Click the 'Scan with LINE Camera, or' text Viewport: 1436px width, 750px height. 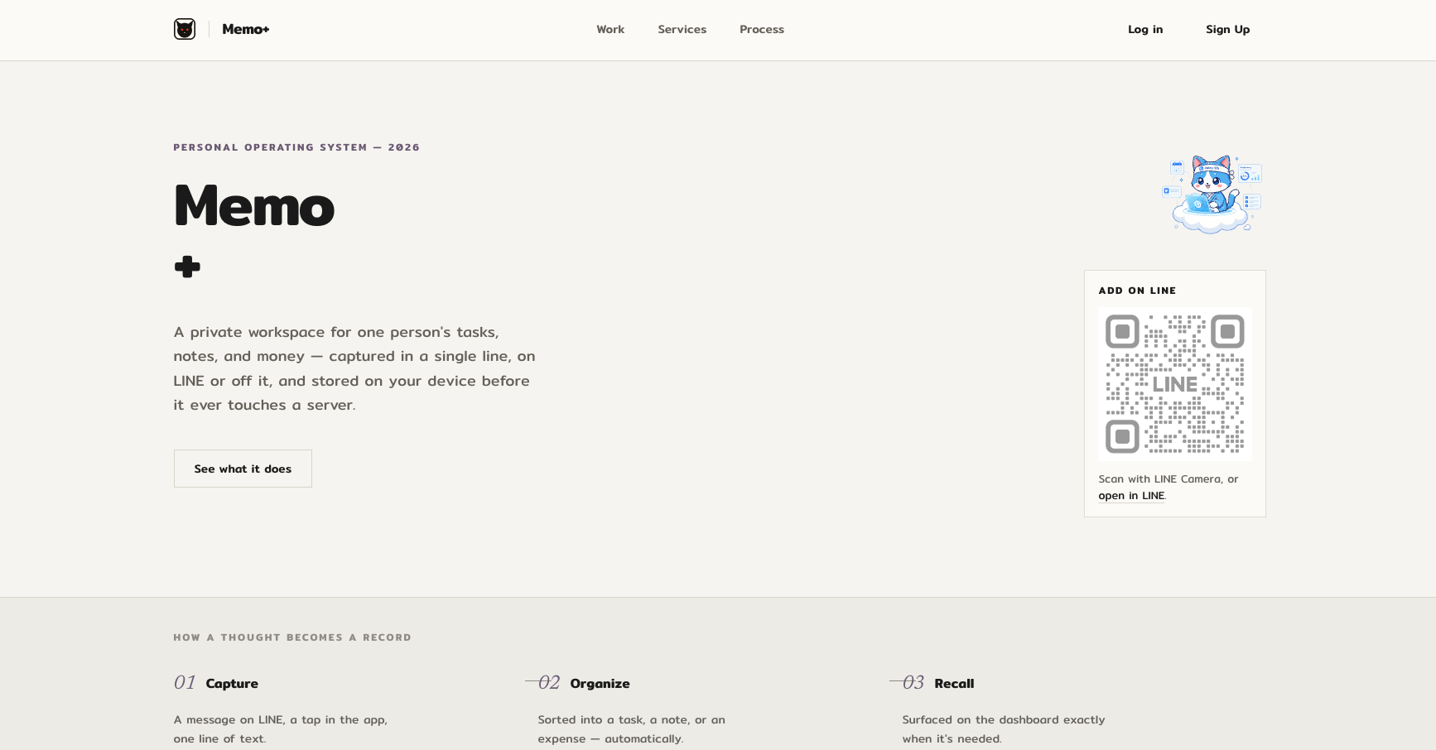[1169, 479]
